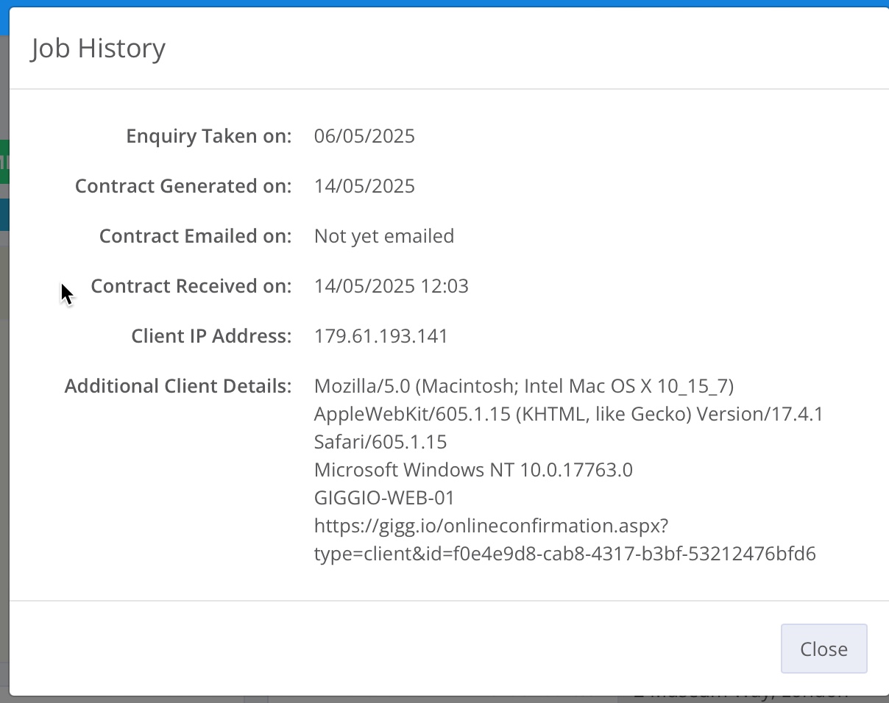The height and width of the screenshot is (703, 889).
Task: Click the Close button
Action: (824, 649)
